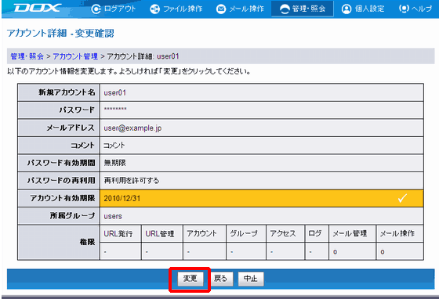Click the file operations icon

(x=155, y=9)
